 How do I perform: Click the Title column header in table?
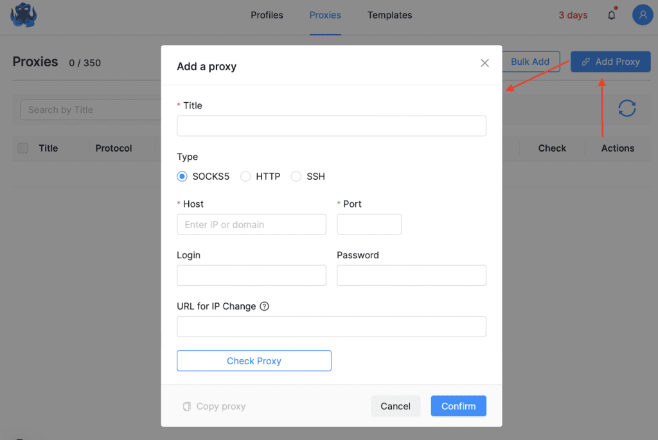[48, 148]
